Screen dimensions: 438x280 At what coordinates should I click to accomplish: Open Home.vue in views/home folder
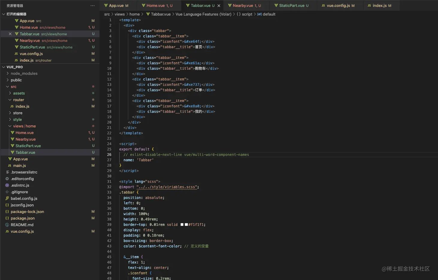pyautogui.click(x=50, y=133)
